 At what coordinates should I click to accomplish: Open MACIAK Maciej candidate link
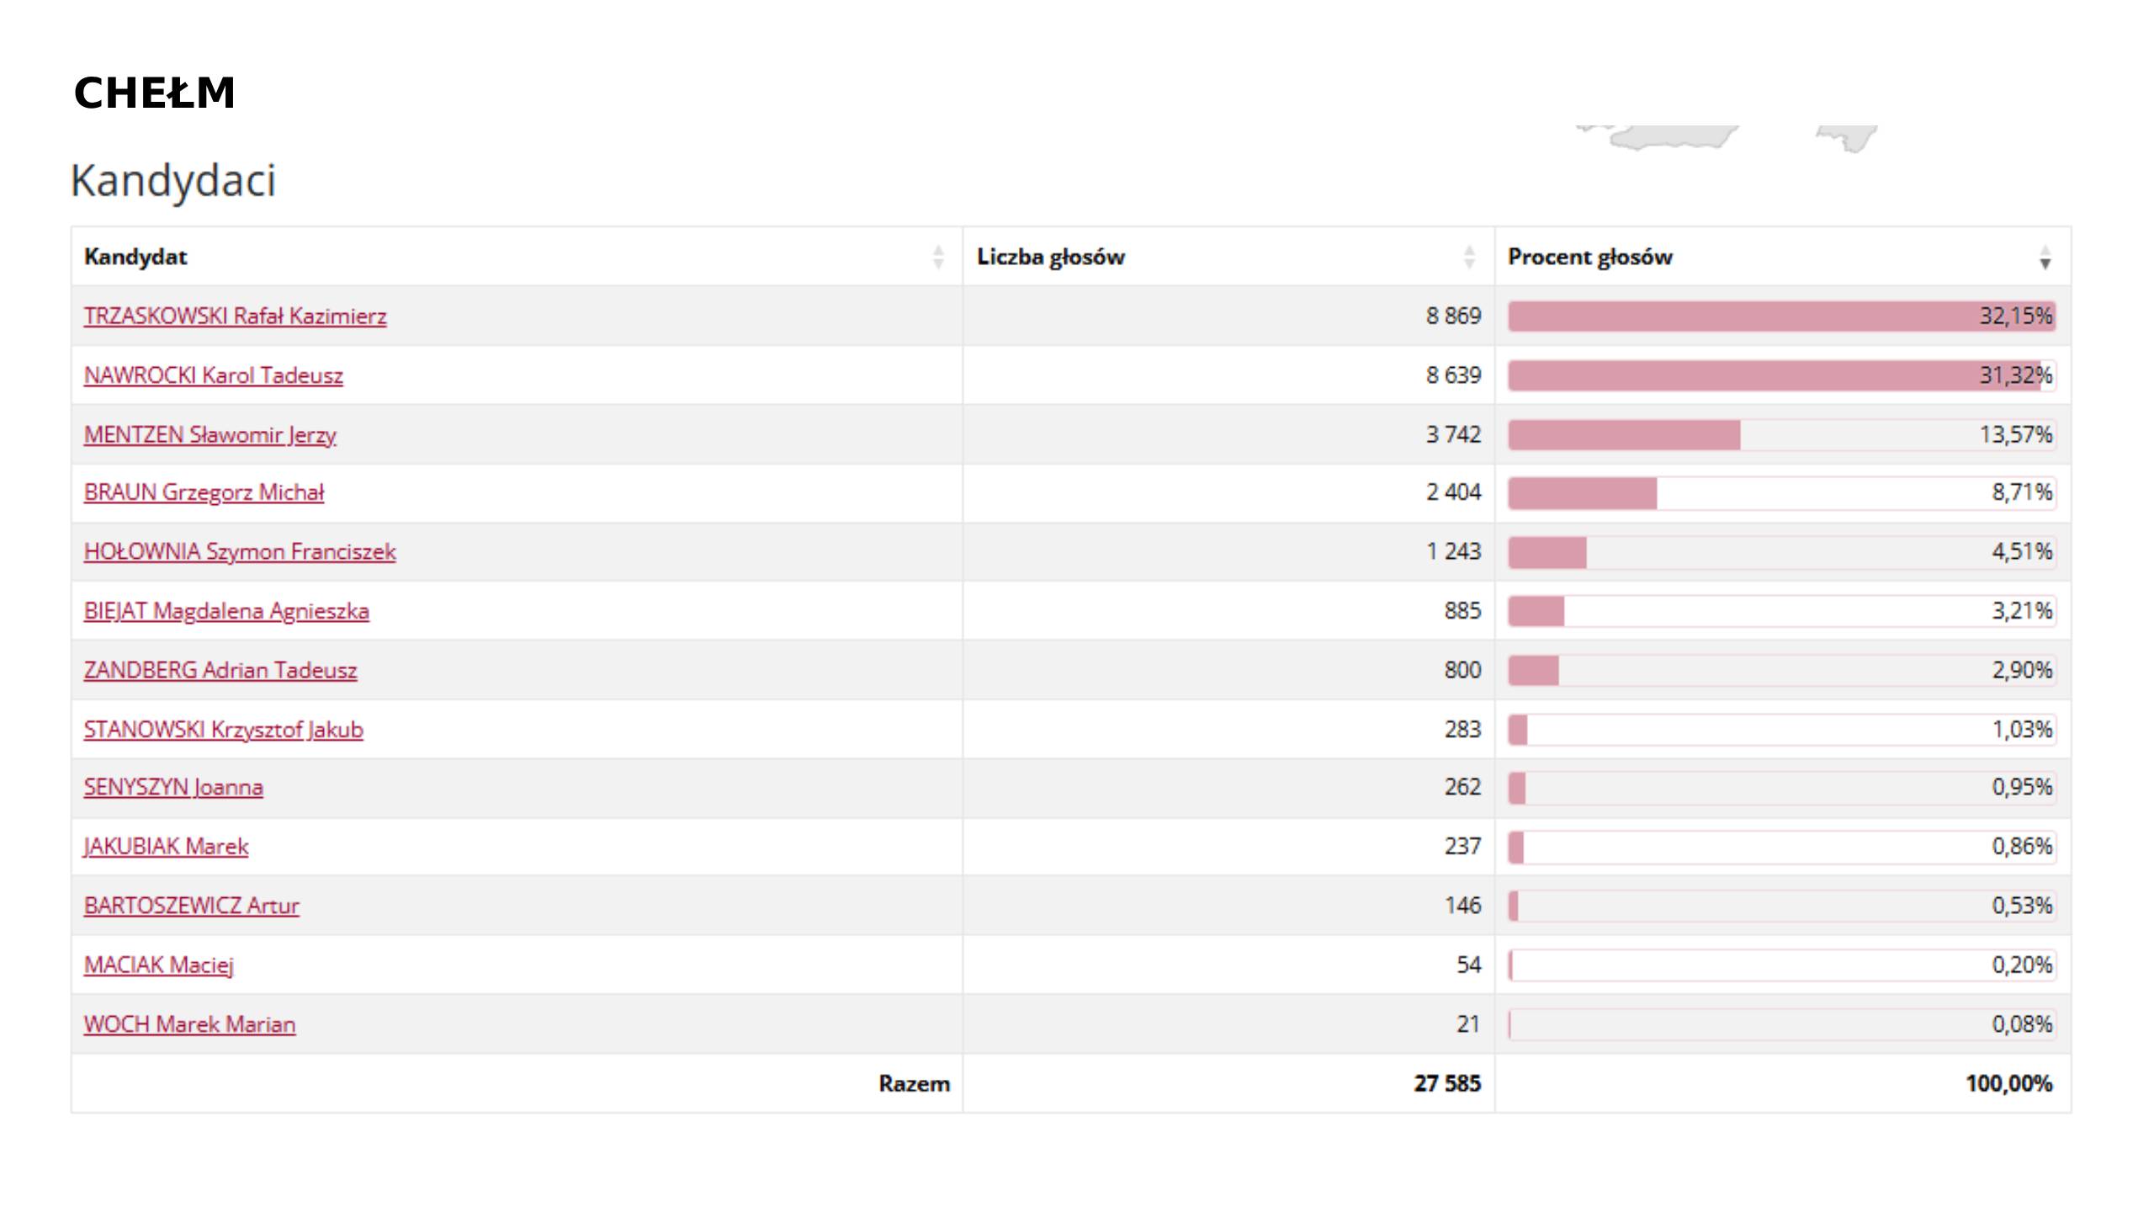[x=158, y=965]
